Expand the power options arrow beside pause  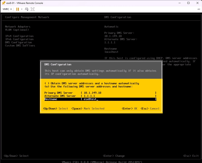point(22,9)
